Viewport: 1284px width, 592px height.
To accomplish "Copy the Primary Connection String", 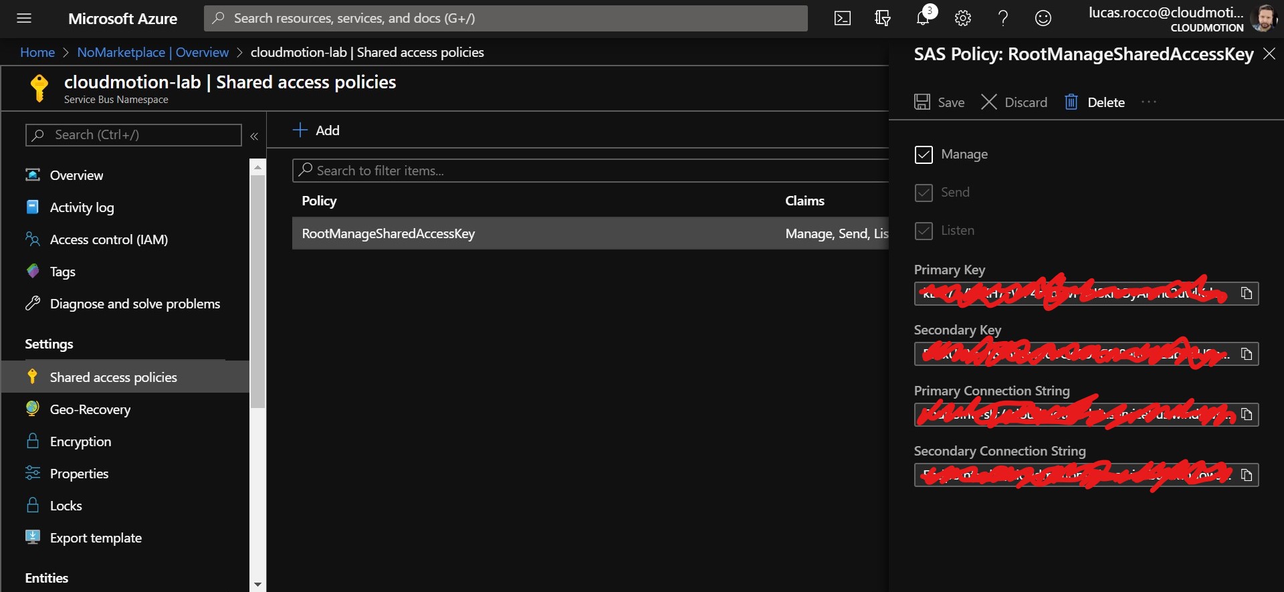I will (1247, 414).
